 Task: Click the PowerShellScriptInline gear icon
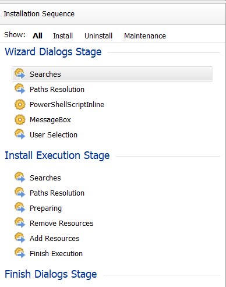coord(20,105)
